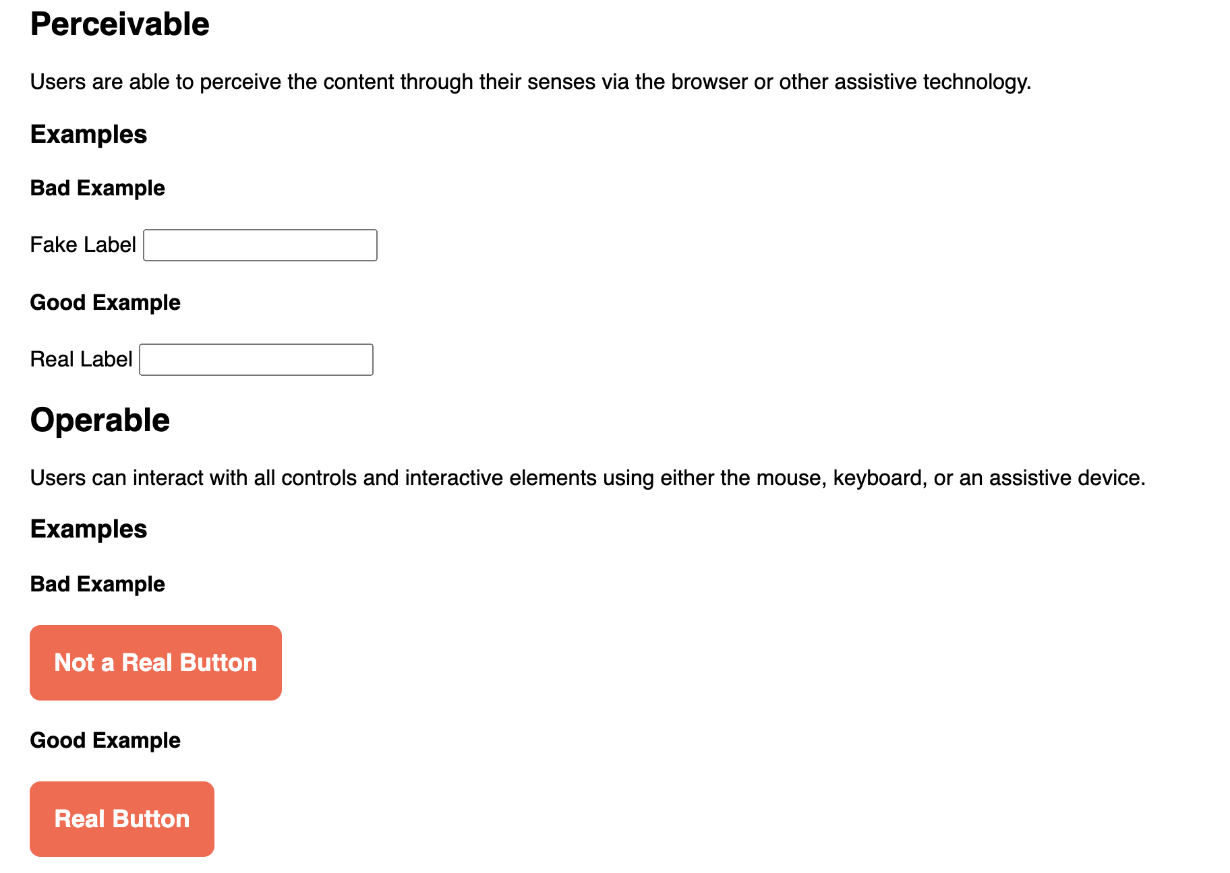The height and width of the screenshot is (873, 1230).
Task: Click 'Bad Example' heading in Operable section
Action: [x=97, y=585]
